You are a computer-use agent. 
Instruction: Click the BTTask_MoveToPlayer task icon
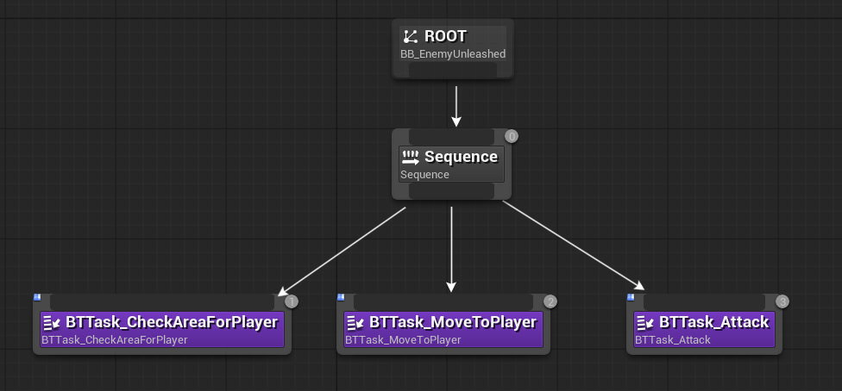[355, 323]
